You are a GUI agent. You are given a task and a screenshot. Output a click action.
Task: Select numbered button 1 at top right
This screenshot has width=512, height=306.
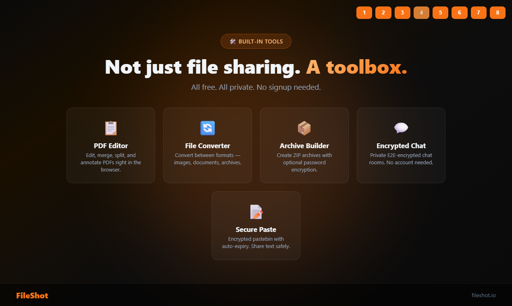[x=364, y=12]
